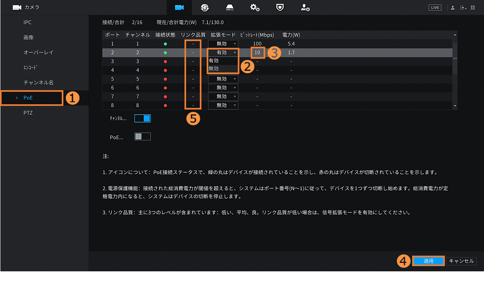Expand 拡張モード dropdown for port 8
This screenshot has width=484, height=281.
223,105
